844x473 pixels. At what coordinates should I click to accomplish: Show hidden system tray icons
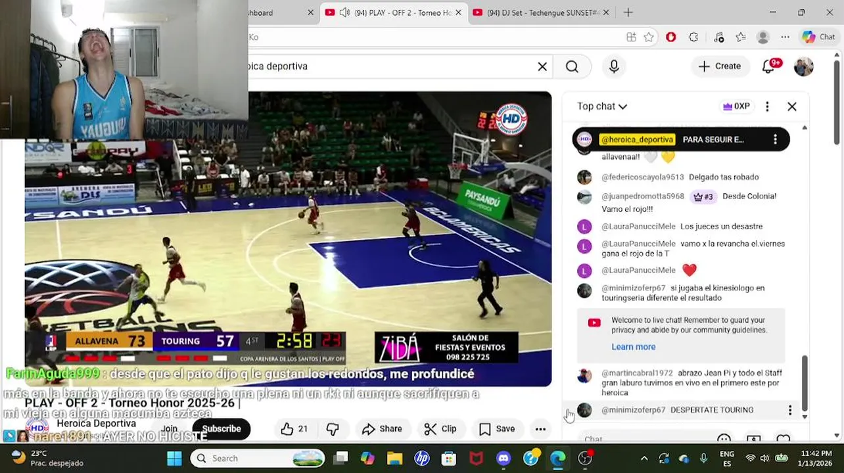point(644,459)
